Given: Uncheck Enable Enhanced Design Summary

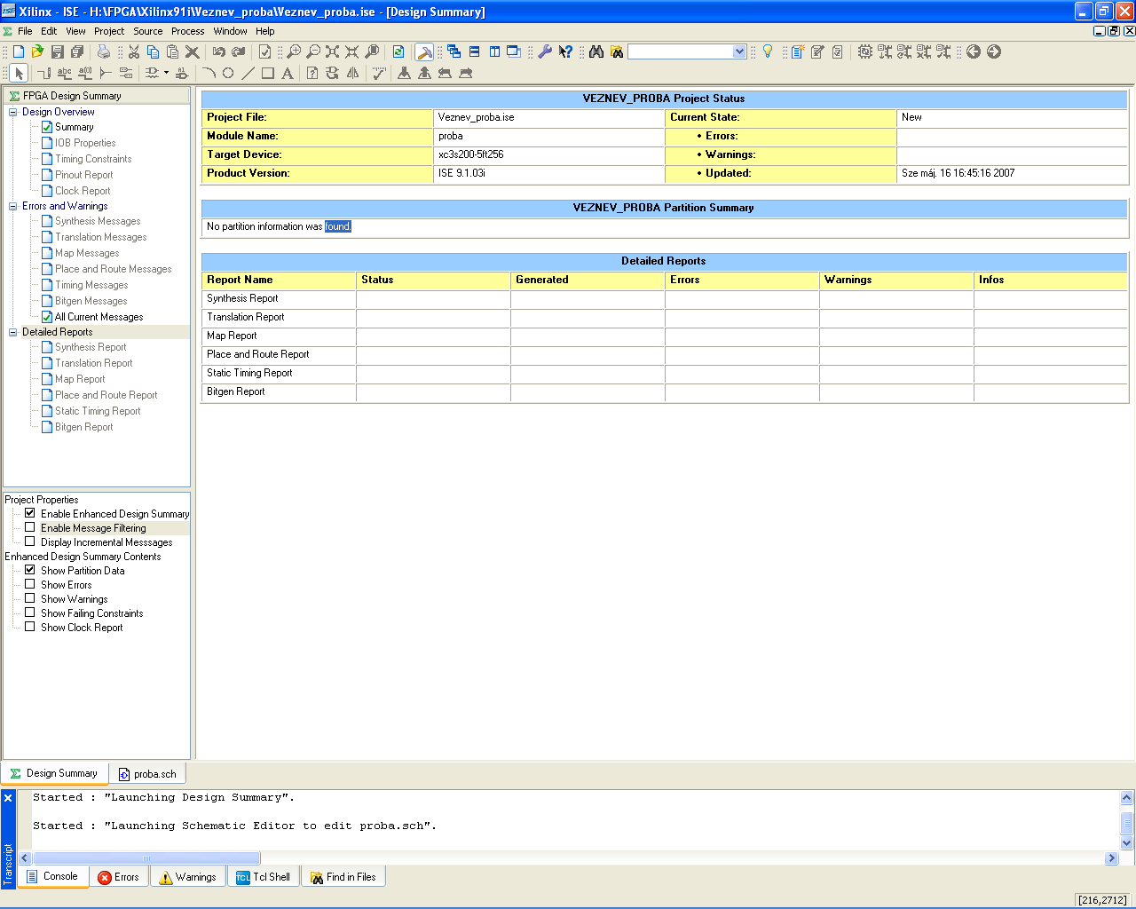Looking at the screenshot, I should (30, 513).
